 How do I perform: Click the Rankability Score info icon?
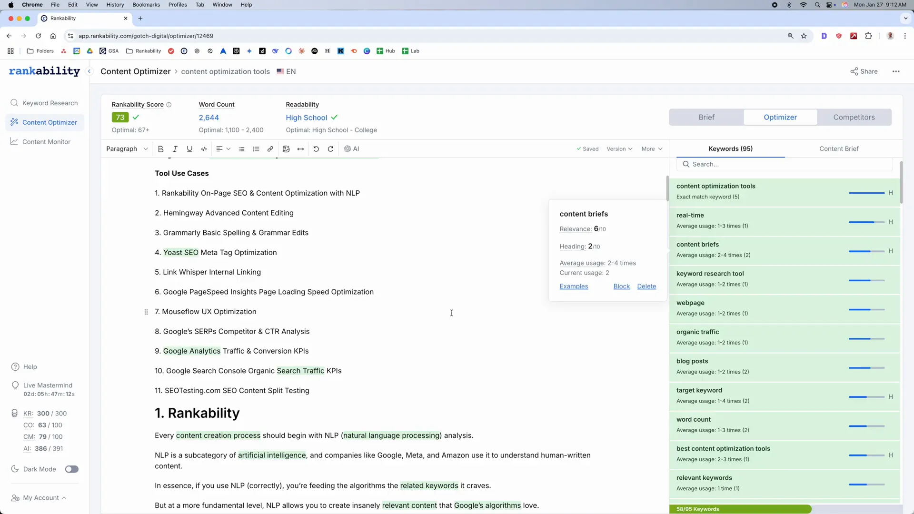coord(169,105)
